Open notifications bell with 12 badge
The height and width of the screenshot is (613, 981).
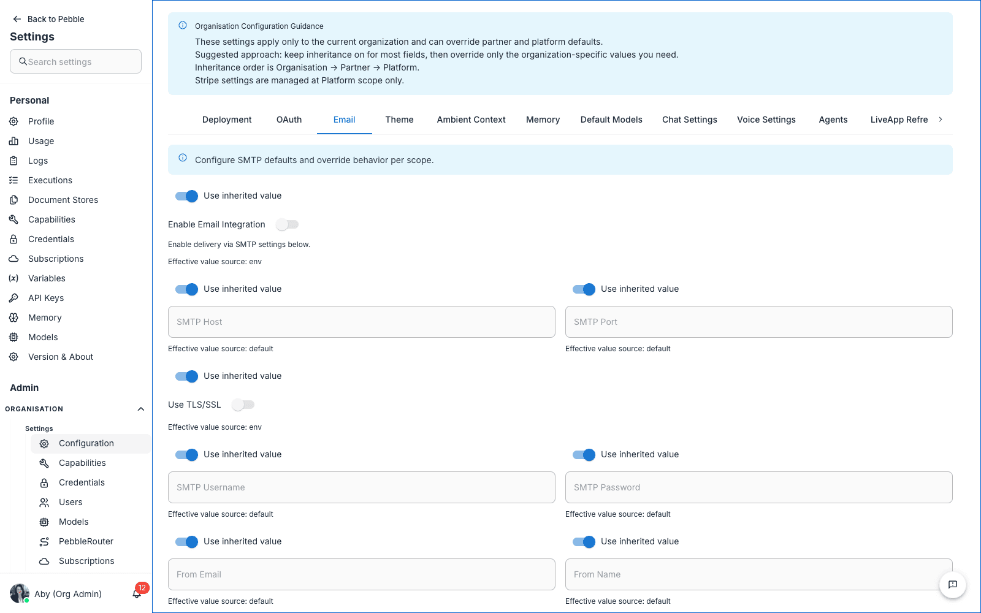pos(137,593)
